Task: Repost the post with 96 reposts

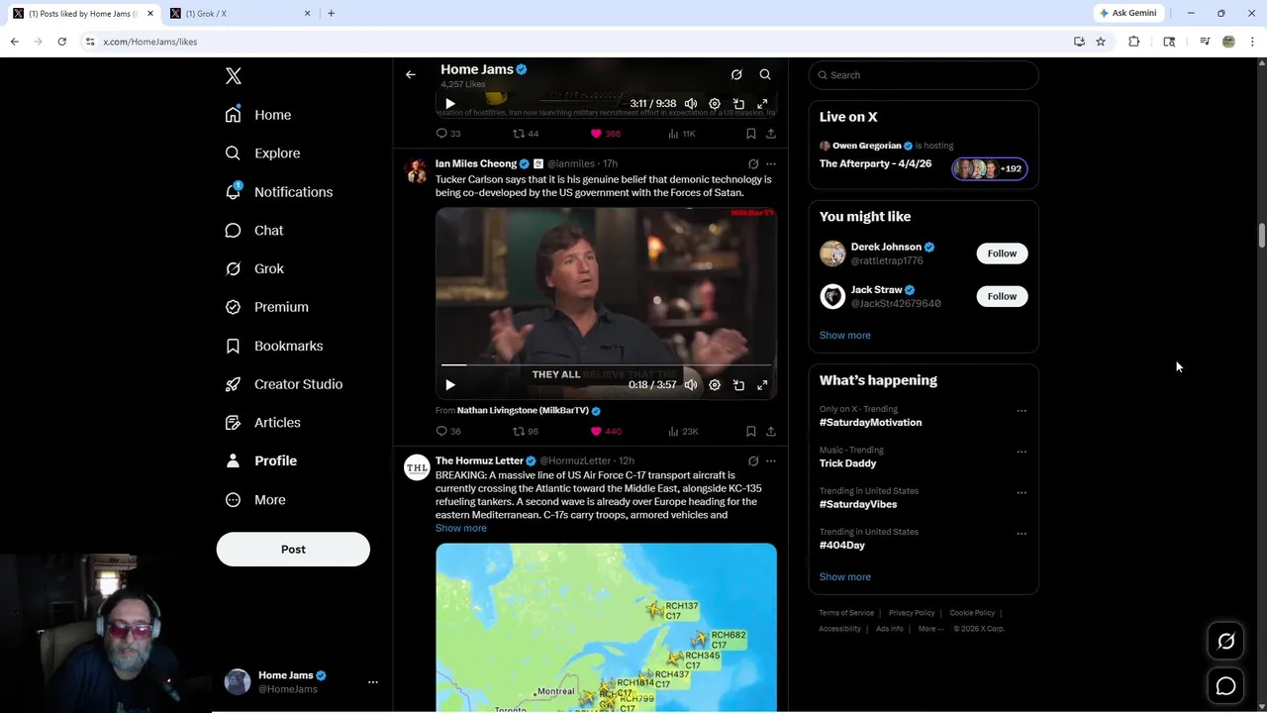Action: [x=526, y=432]
